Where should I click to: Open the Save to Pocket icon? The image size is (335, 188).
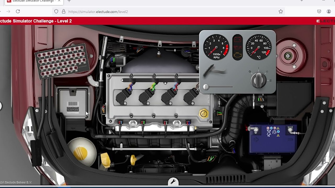coord(319,11)
